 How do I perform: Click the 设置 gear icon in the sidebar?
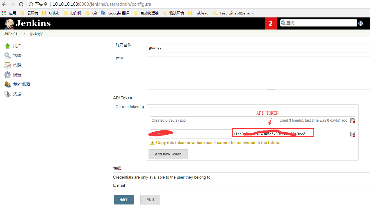point(8,75)
